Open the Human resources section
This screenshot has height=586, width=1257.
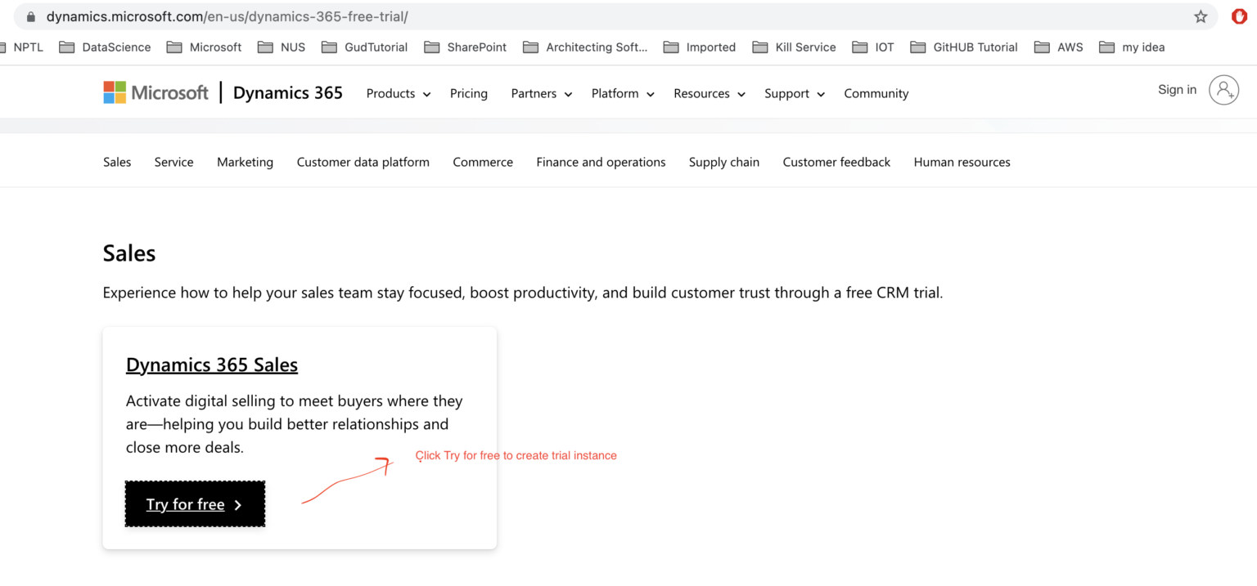click(x=962, y=162)
